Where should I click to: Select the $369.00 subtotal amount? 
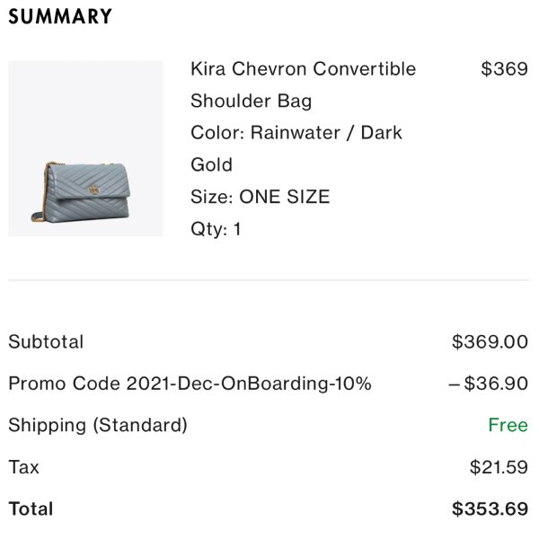point(490,341)
